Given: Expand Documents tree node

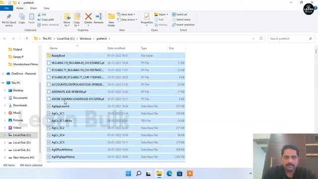Looking at the screenshot, I should click(5, 98).
